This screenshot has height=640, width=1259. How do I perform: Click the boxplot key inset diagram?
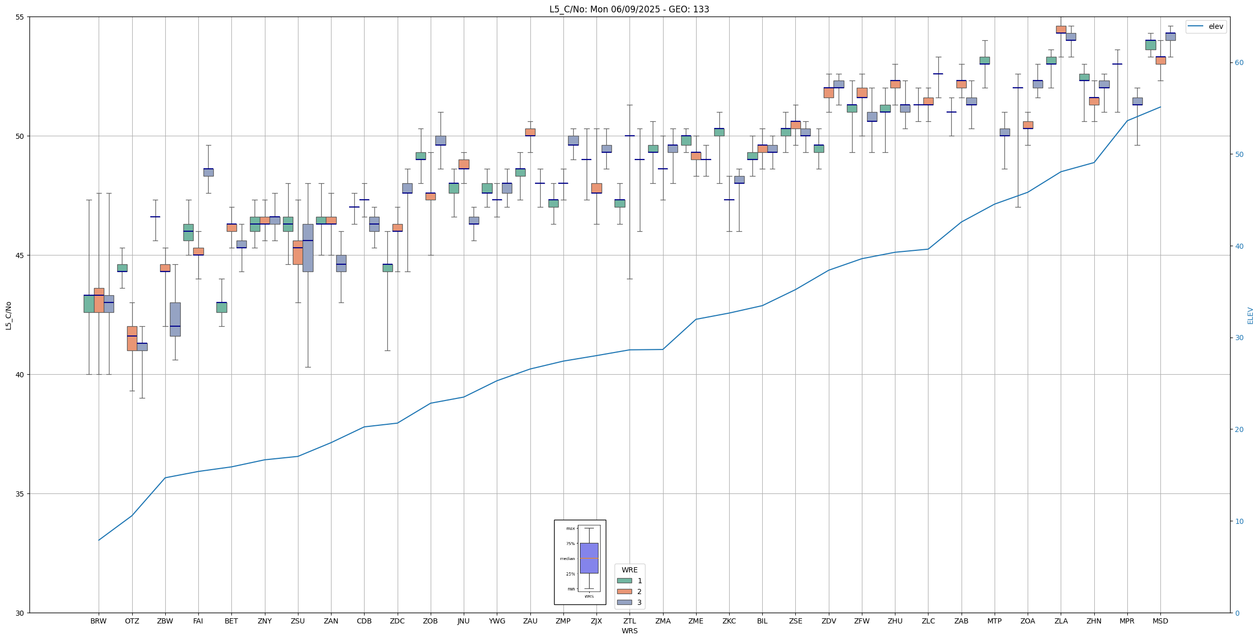(580, 562)
